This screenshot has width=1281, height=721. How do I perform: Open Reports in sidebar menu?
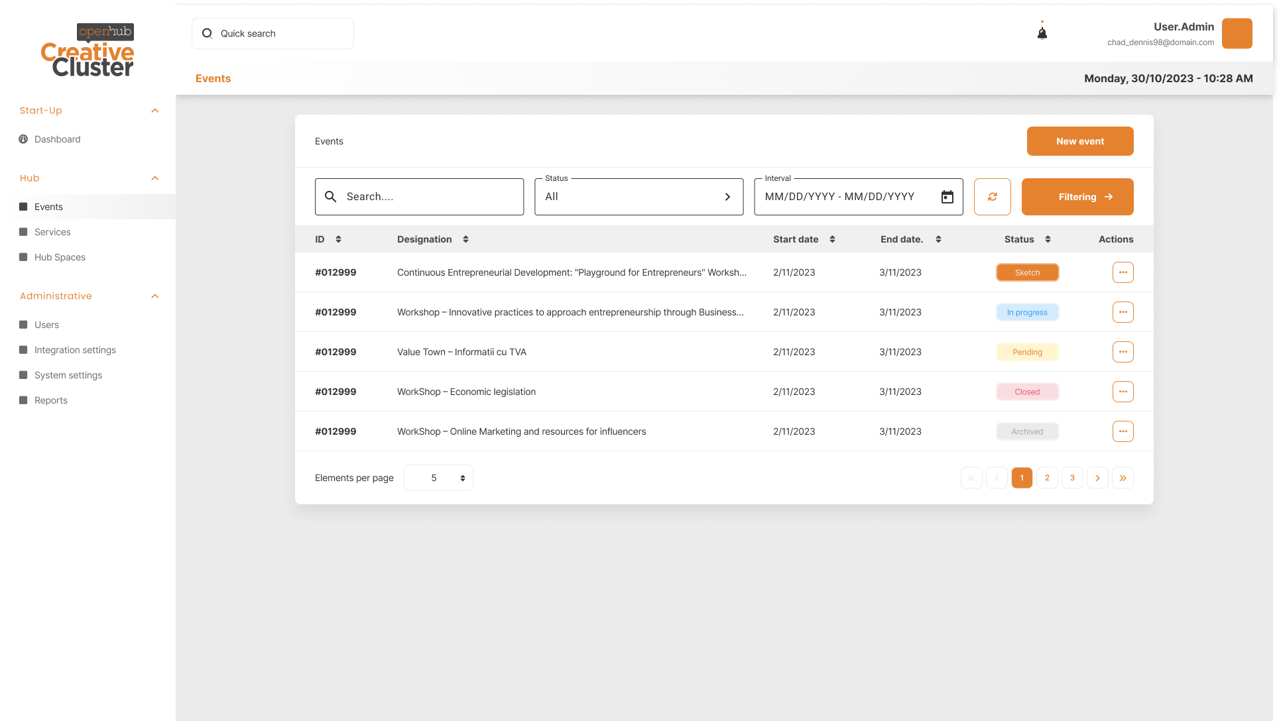50,400
